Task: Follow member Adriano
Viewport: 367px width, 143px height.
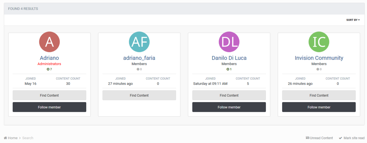Action: point(49,107)
